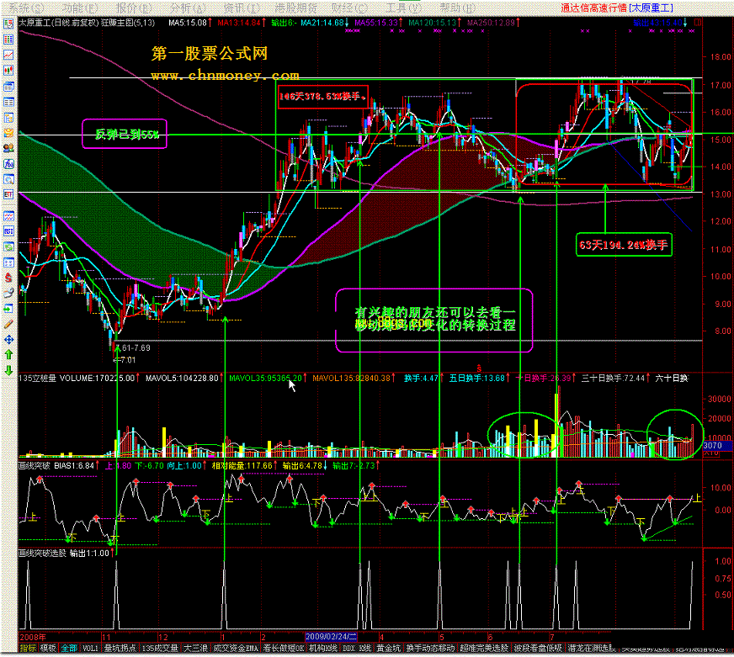The image size is (734, 657).
Task: Click the highlighted date 2009/02/24/二 on time axis
Action: pyautogui.click(x=331, y=637)
